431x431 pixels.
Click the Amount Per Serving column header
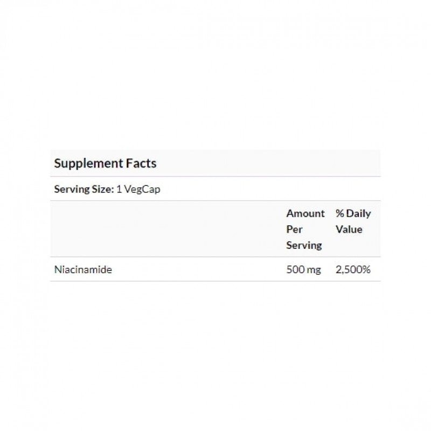[305, 229]
